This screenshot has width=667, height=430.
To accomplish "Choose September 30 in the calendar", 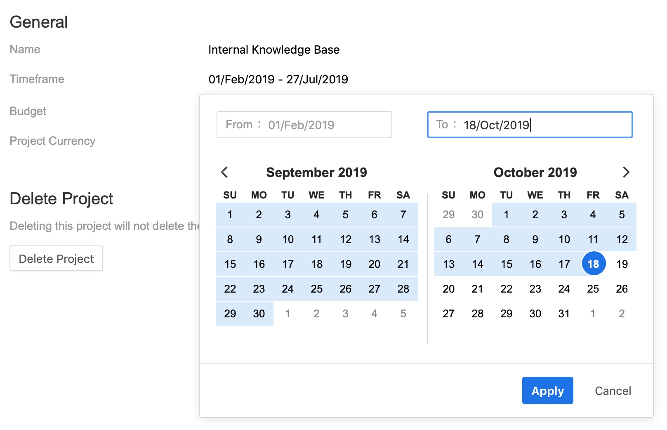I will click(x=259, y=314).
